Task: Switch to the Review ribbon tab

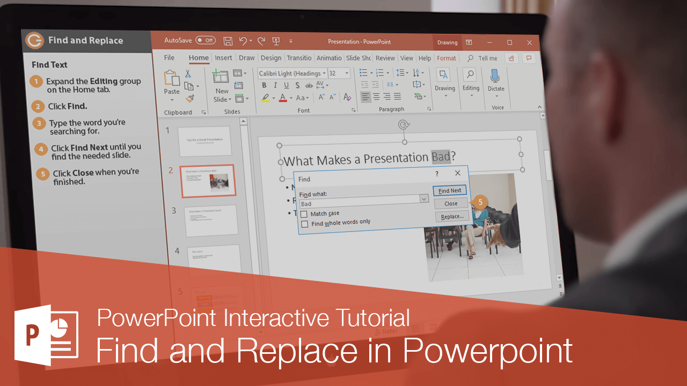Action: coord(385,58)
